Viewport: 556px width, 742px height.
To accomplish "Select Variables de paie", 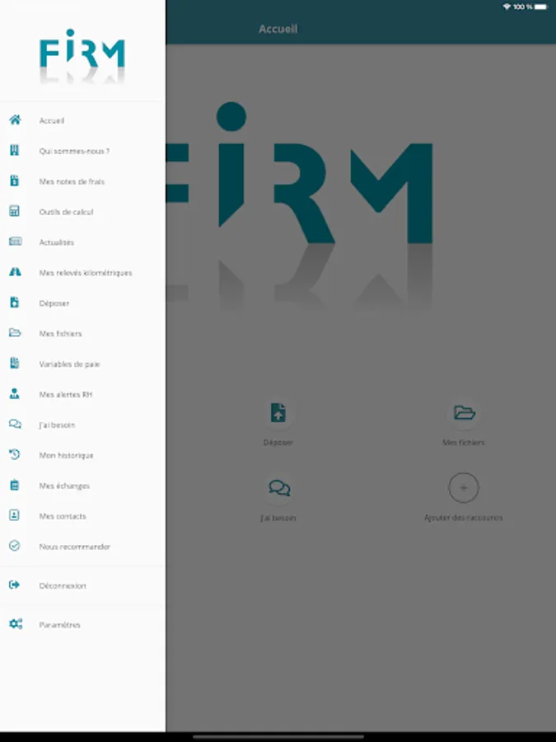I will click(82, 364).
